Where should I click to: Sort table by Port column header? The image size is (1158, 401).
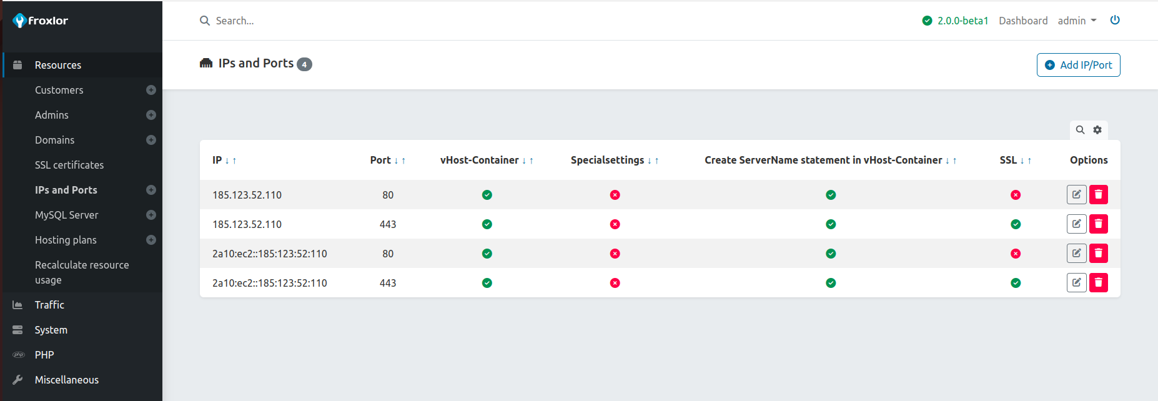380,161
